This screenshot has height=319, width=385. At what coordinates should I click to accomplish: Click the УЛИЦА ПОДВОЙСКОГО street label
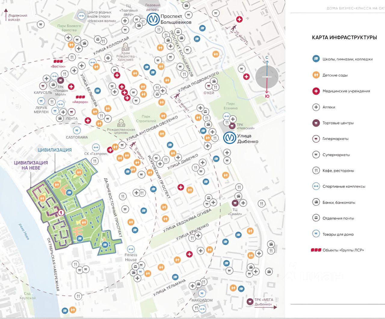(x=198, y=82)
